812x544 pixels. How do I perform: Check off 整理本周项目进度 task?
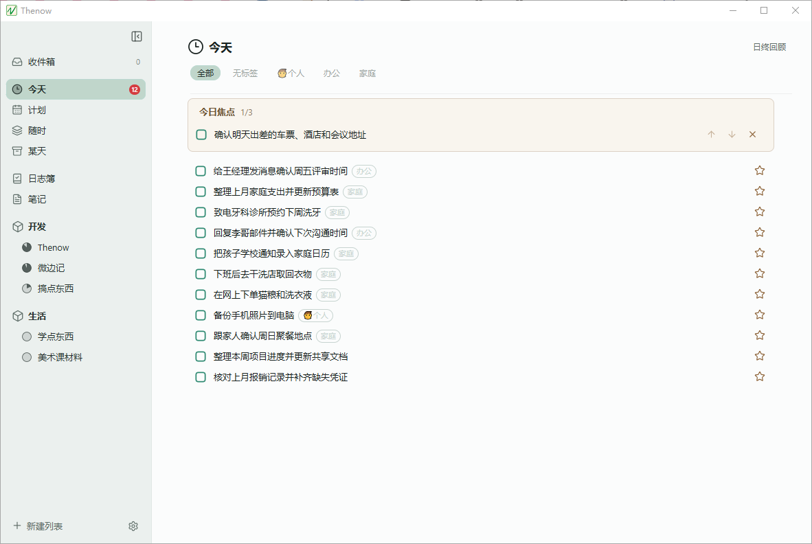pyautogui.click(x=201, y=356)
